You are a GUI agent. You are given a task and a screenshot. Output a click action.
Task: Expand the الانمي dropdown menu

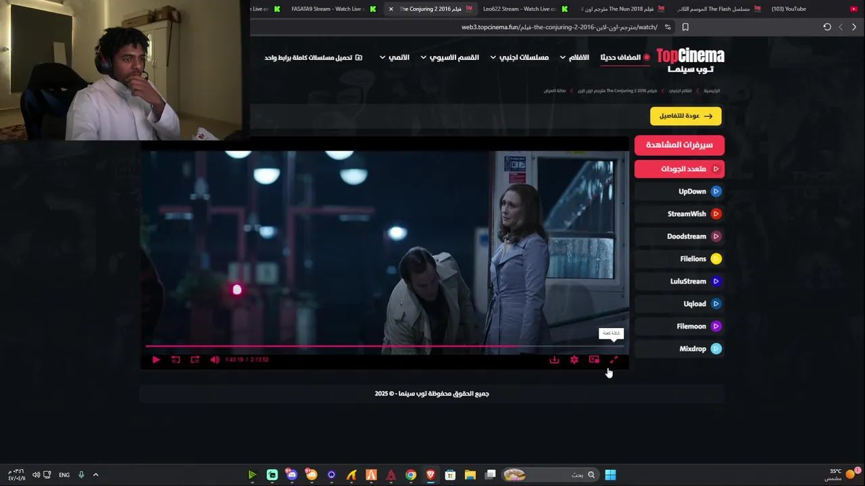(395, 57)
